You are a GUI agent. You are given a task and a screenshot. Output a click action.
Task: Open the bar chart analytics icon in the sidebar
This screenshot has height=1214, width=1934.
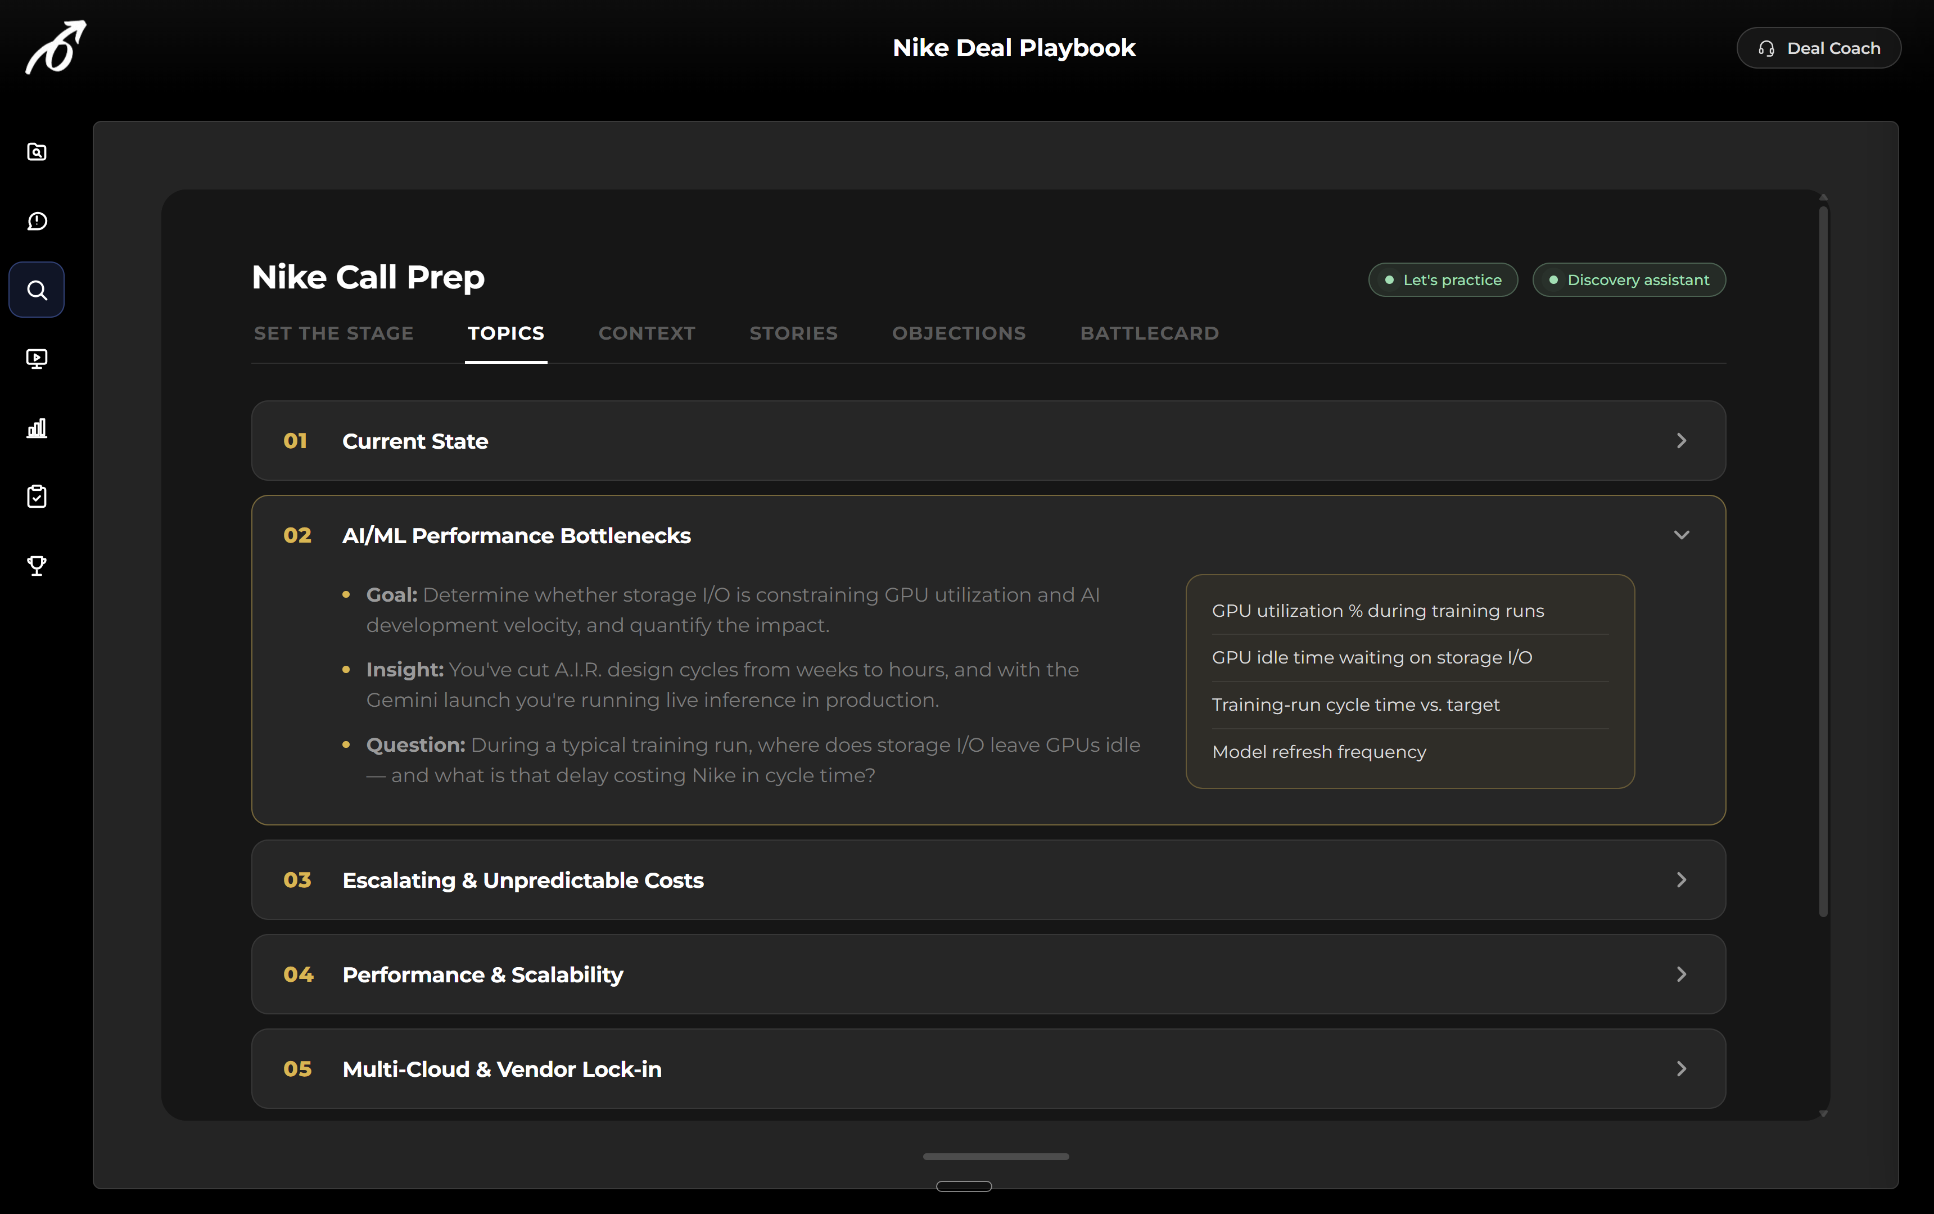[x=37, y=428]
